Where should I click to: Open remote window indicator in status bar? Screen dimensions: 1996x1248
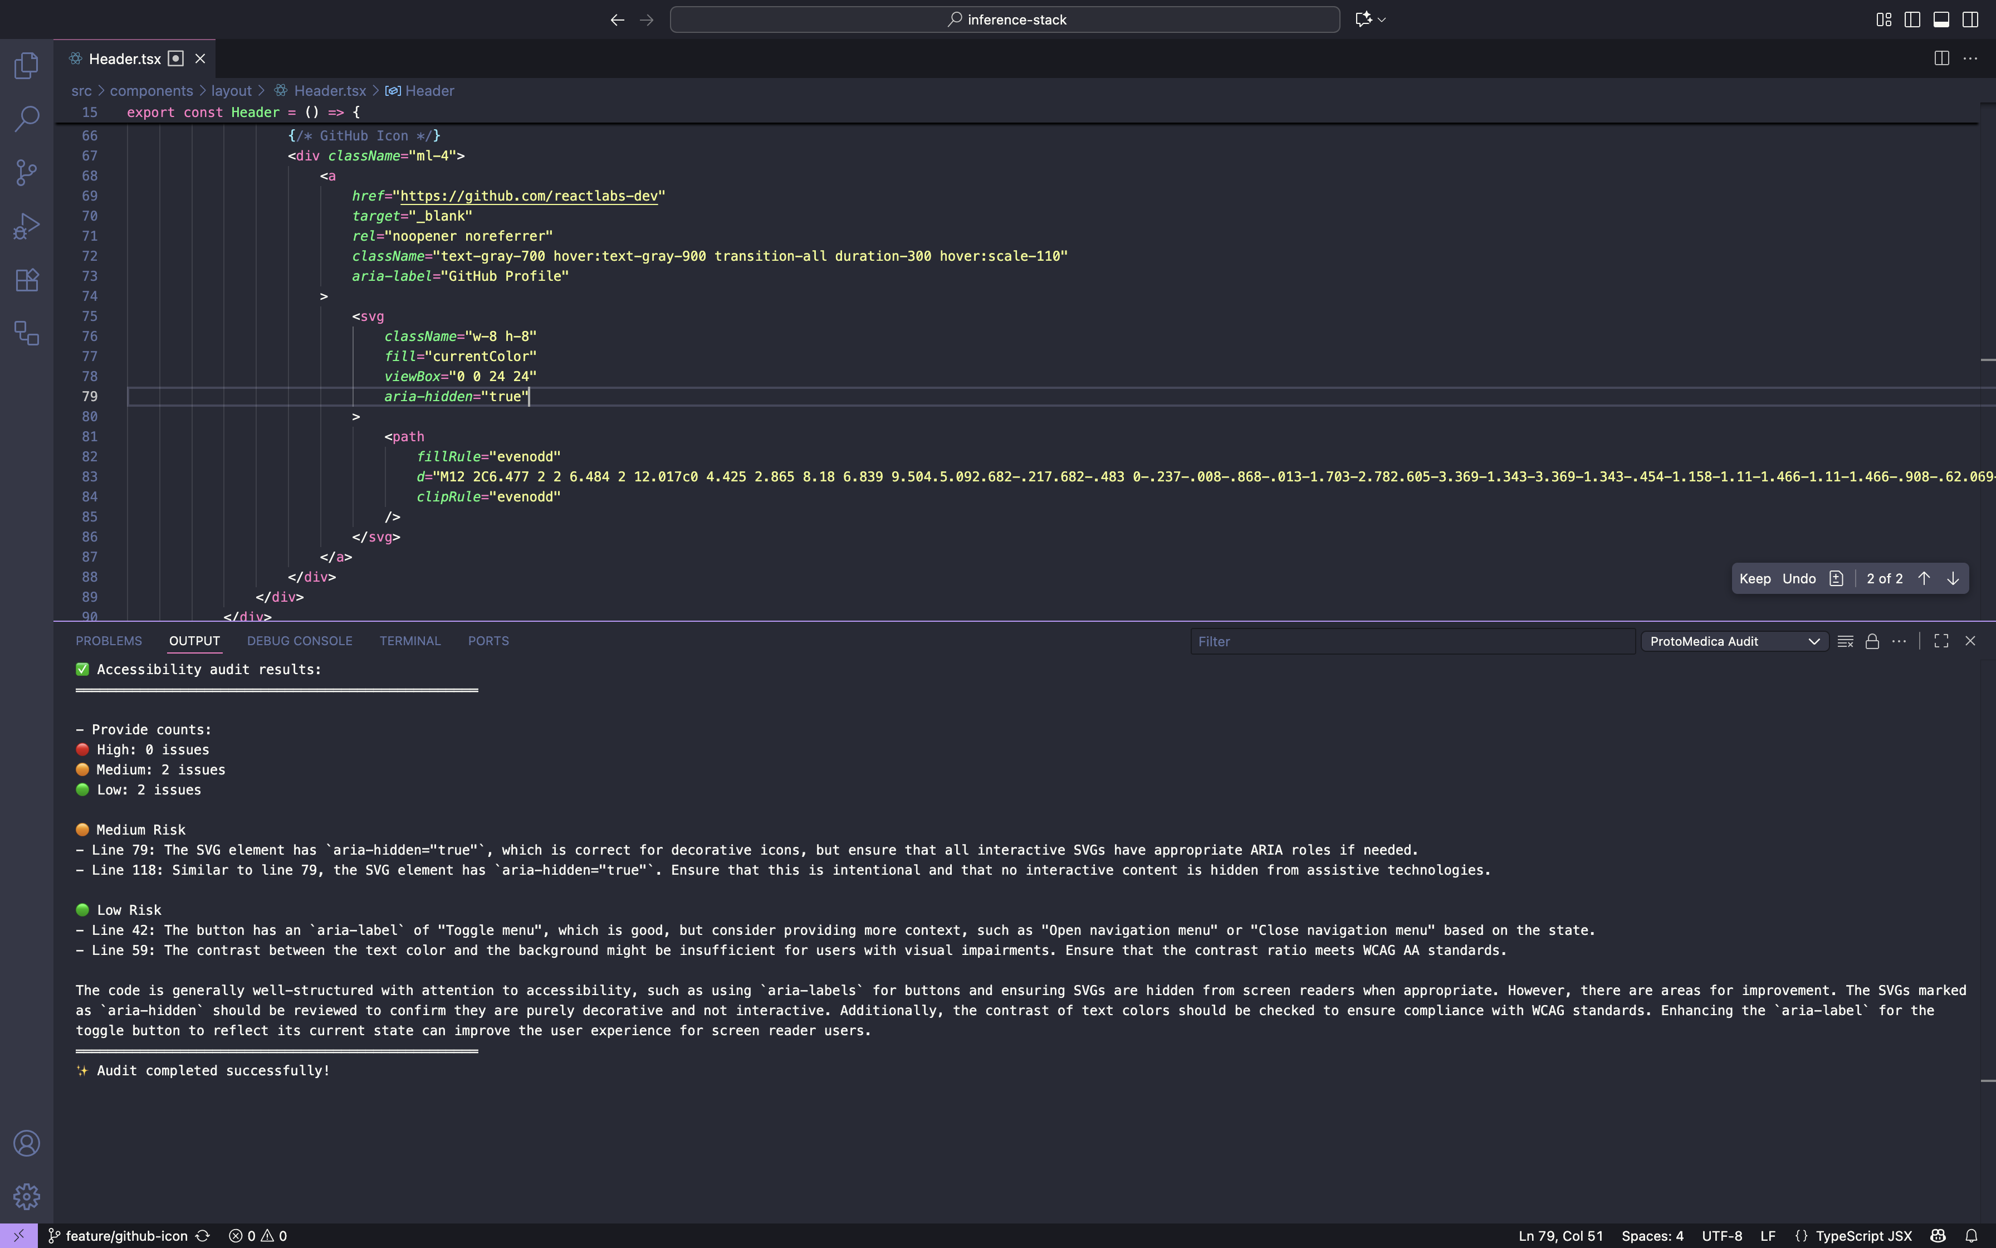pyautogui.click(x=18, y=1236)
